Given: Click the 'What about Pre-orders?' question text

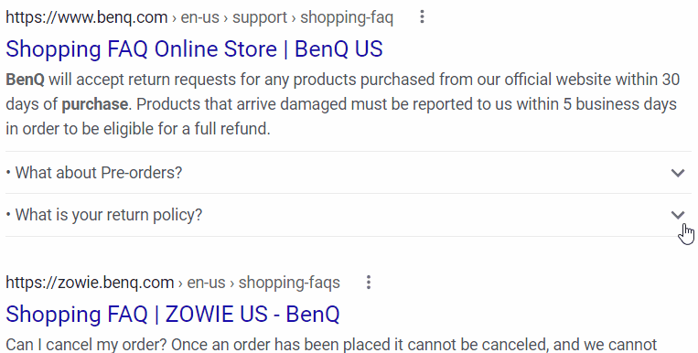Looking at the screenshot, I should pos(99,173).
